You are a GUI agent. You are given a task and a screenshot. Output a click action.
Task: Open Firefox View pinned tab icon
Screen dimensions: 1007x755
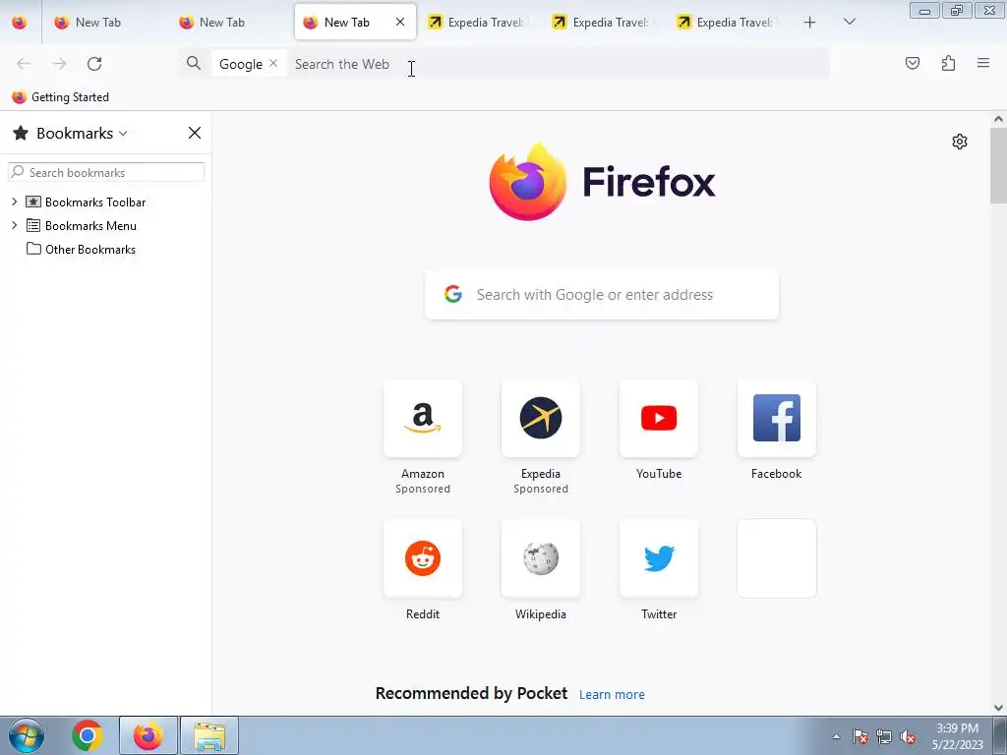tap(20, 22)
